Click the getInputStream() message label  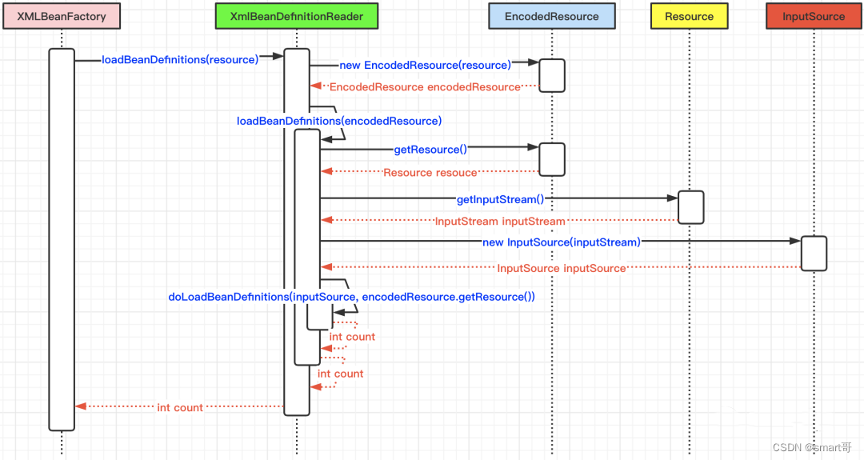pyautogui.click(x=500, y=199)
